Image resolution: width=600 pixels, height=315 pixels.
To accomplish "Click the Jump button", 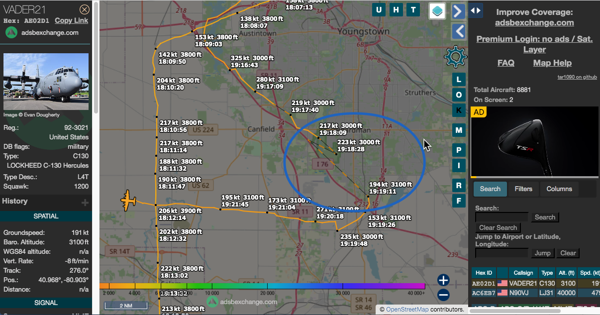I will point(542,253).
